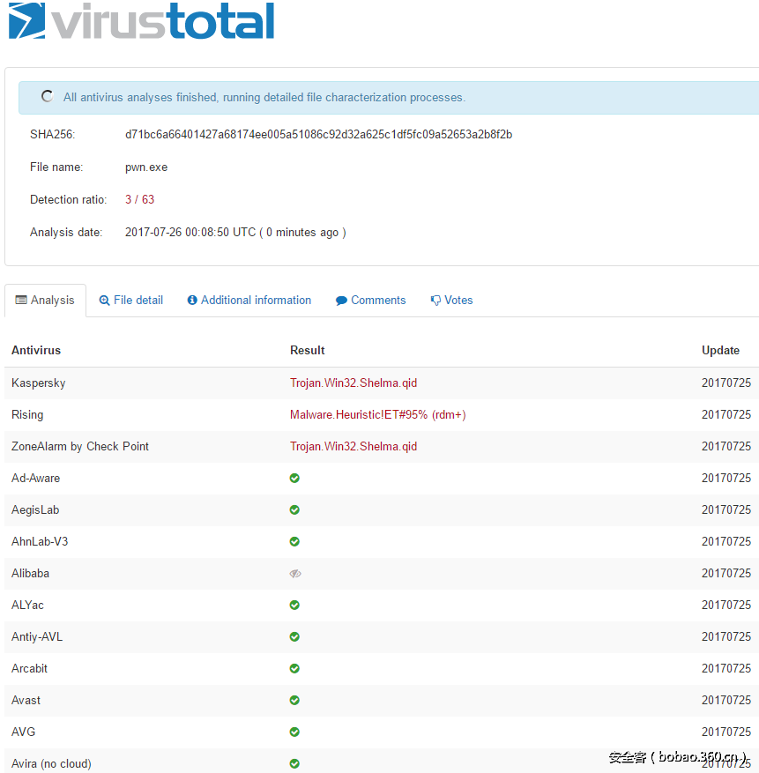Click the Avira (no cloud) name
759x773 pixels.
tap(51, 763)
